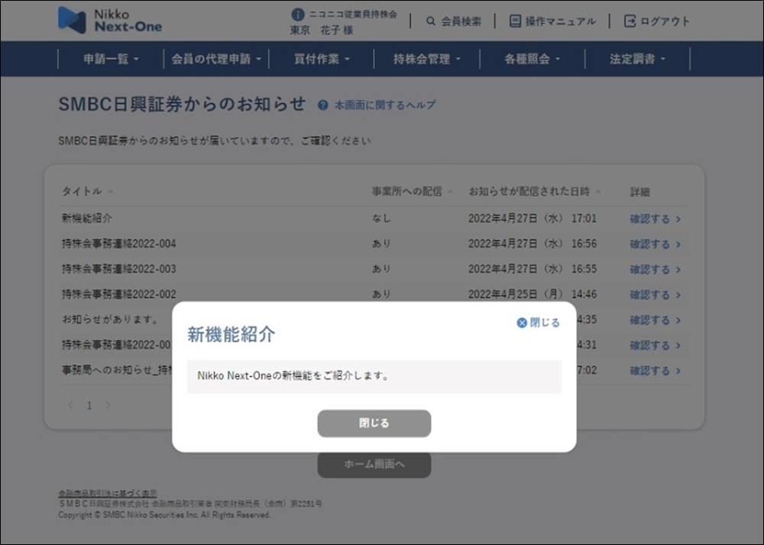
Task: Select 法定調書 in the navigation bar
Action: (634, 59)
